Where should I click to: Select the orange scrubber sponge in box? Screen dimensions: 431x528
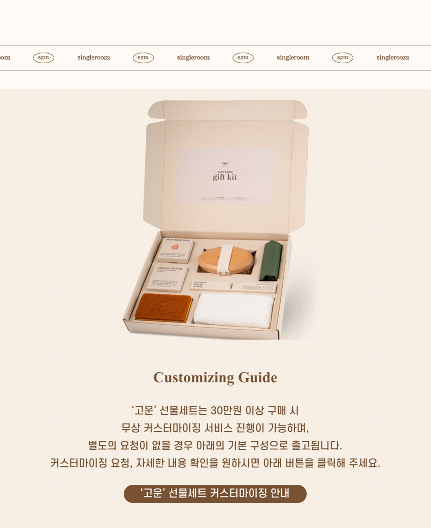[x=163, y=308]
